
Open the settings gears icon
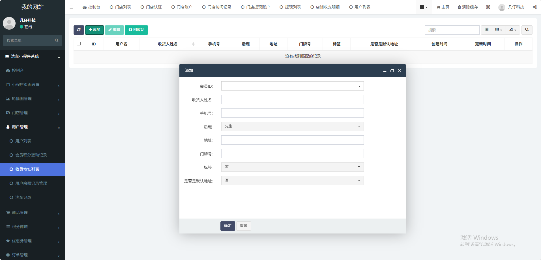click(x=534, y=7)
